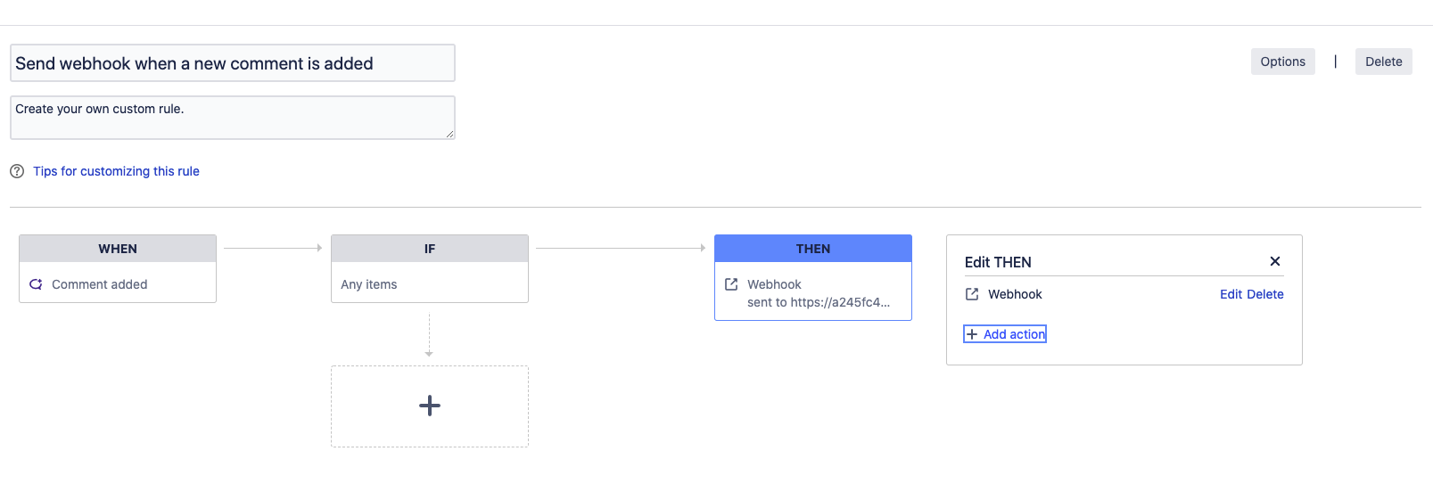This screenshot has height=484, width=1433.
Task: Click the Add action link
Action: [1014, 334]
